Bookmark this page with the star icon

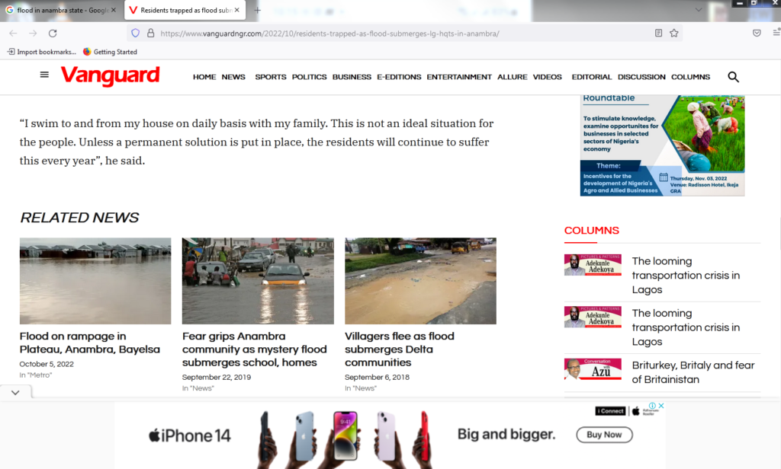point(674,33)
